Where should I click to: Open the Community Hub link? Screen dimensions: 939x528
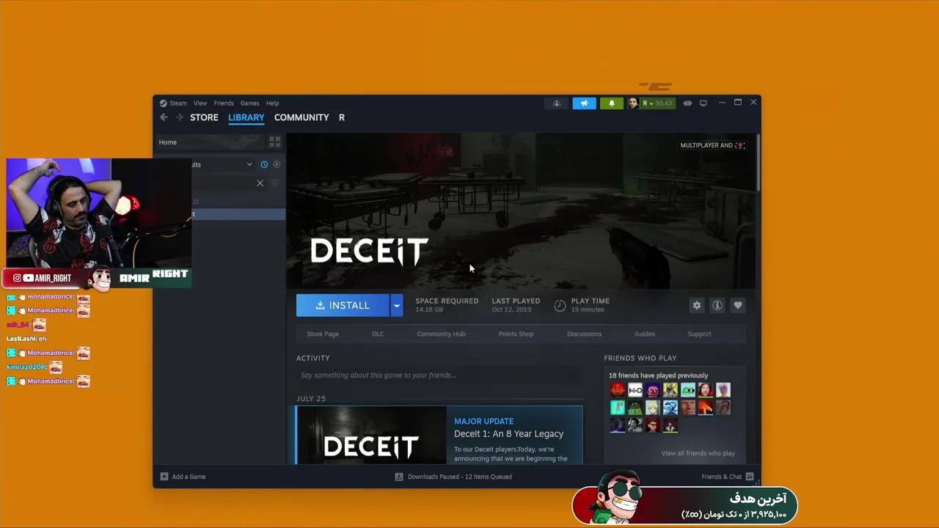(441, 334)
